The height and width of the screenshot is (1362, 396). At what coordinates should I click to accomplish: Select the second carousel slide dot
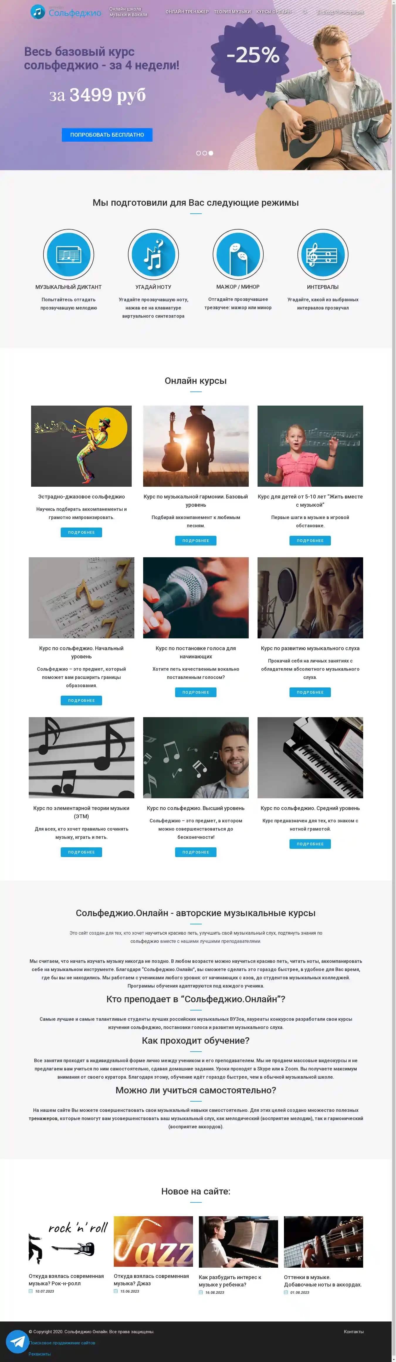point(205,153)
